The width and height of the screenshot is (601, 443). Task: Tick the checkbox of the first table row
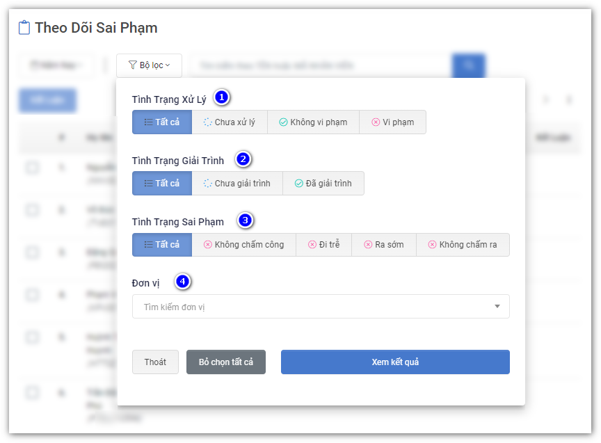pyautogui.click(x=32, y=168)
